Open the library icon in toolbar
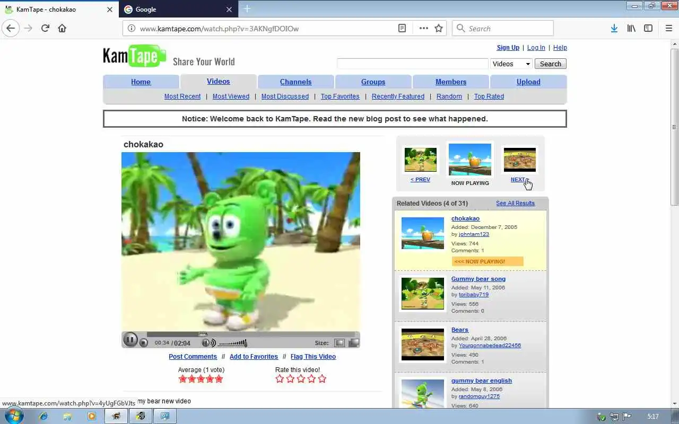The width and height of the screenshot is (679, 424). tap(631, 28)
